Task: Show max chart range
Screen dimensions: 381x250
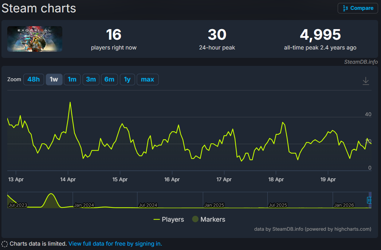Action: tap(148, 79)
